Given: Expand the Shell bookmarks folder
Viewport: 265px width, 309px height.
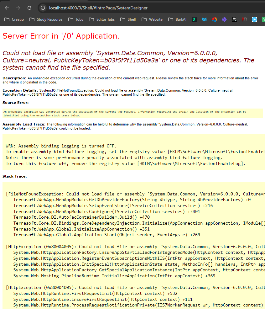Looking at the screenshot, I should [128, 19].
